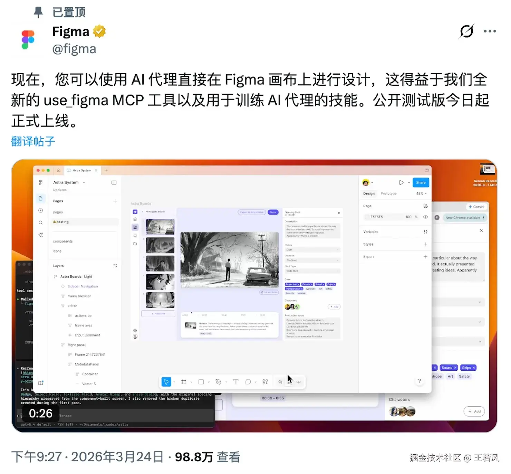Toggle the page color visibility eye icon
This screenshot has width=511, height=474.
coord(425,217)
